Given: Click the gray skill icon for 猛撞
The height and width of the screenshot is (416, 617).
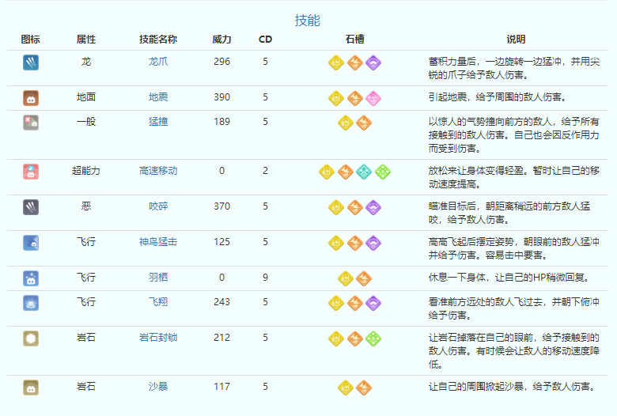Looking at the screenshot, I should pos(31,123).
